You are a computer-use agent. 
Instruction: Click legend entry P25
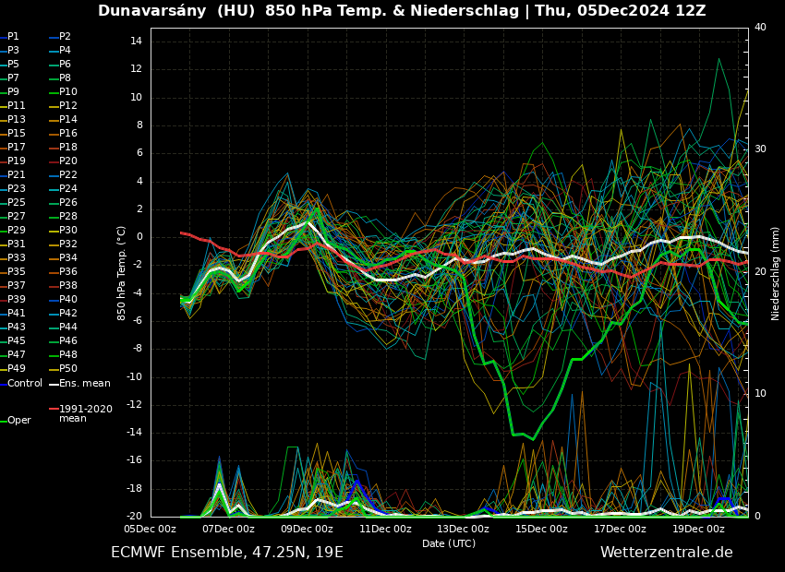(x=16, y=203)
